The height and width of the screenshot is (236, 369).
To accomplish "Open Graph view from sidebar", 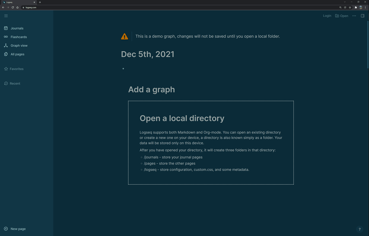I will click(x=19, y=46).
